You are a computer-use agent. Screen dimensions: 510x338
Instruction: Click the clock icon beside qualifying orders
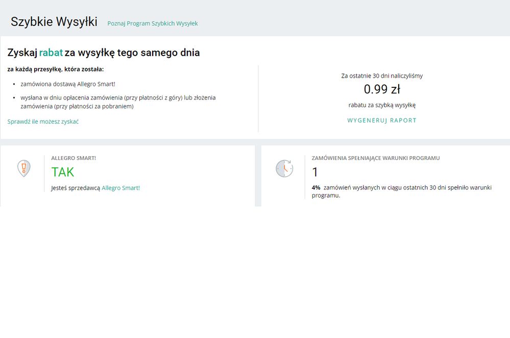(284, 168)
